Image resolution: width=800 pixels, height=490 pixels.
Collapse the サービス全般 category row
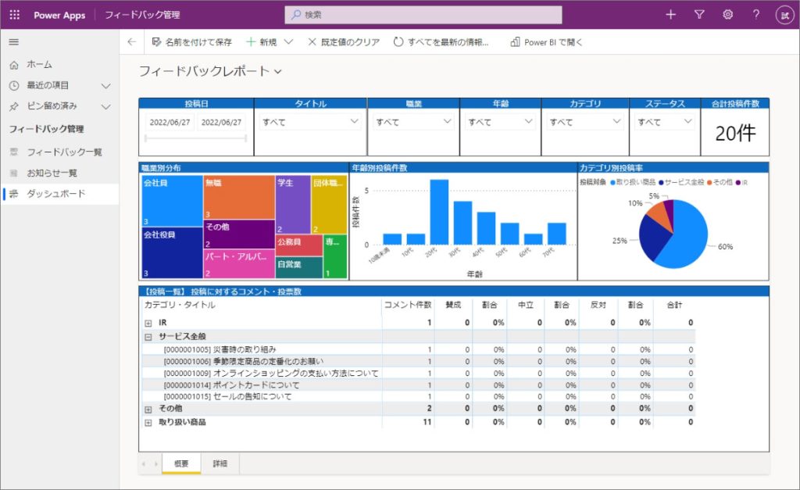(x=148, y=336)
